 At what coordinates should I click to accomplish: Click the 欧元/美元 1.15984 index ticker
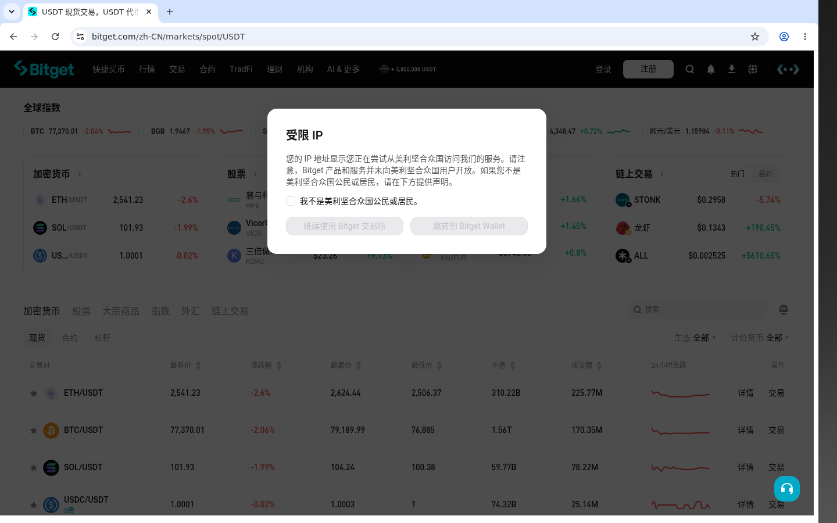(x=706, y=131)
